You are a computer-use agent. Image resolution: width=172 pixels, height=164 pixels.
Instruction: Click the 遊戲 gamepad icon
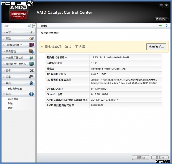click(x=31, y=77)
